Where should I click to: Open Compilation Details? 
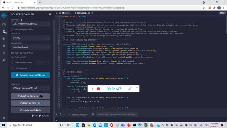[x=31, y=110]
